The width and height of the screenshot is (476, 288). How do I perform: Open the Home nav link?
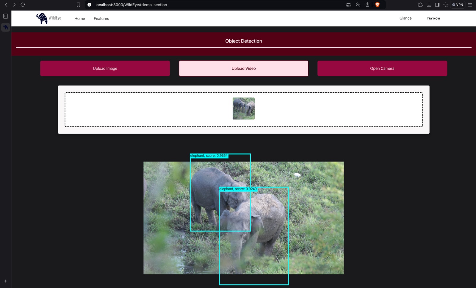[79, 18]
